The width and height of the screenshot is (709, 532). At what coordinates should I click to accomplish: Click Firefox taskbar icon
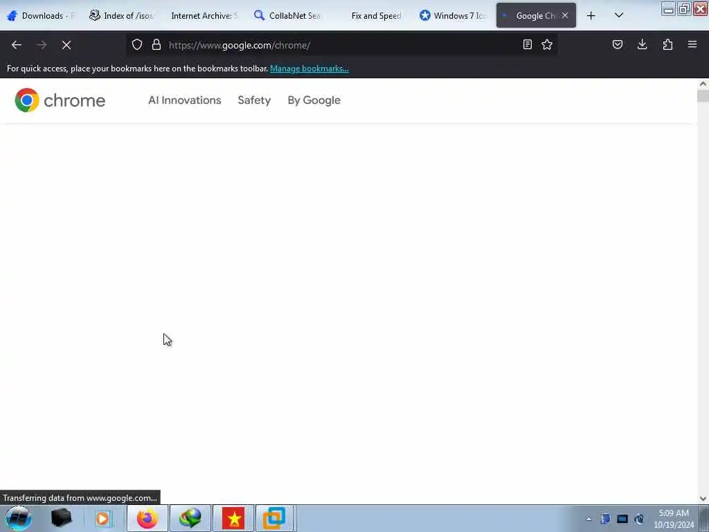click(147, 518)
